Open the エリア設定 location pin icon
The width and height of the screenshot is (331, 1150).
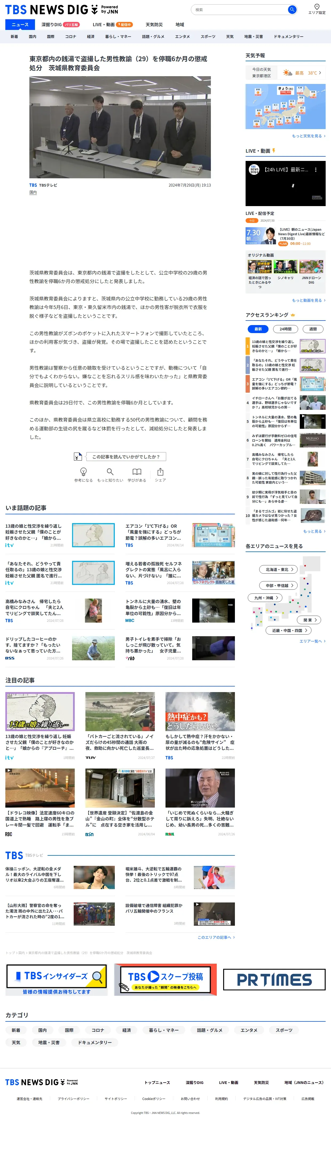pos(317,7)
